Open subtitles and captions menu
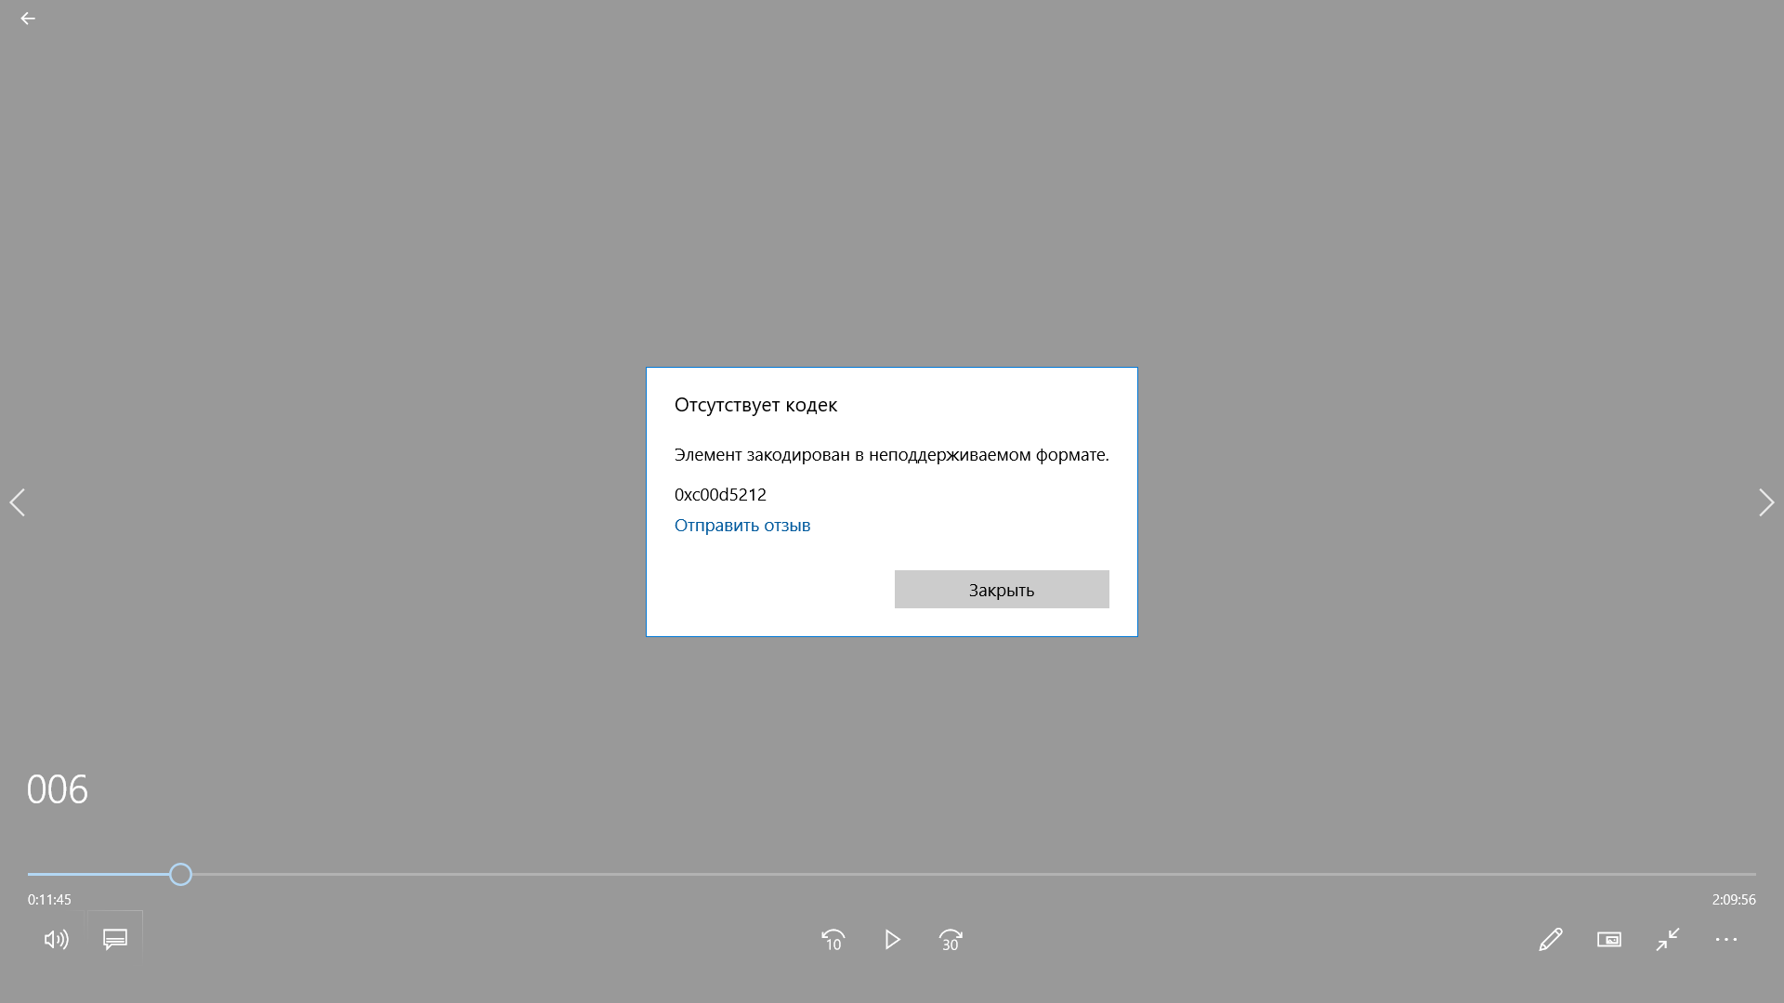This screenshot has width=1784, height=1003. pyautogui.click(x=115, y=940)
